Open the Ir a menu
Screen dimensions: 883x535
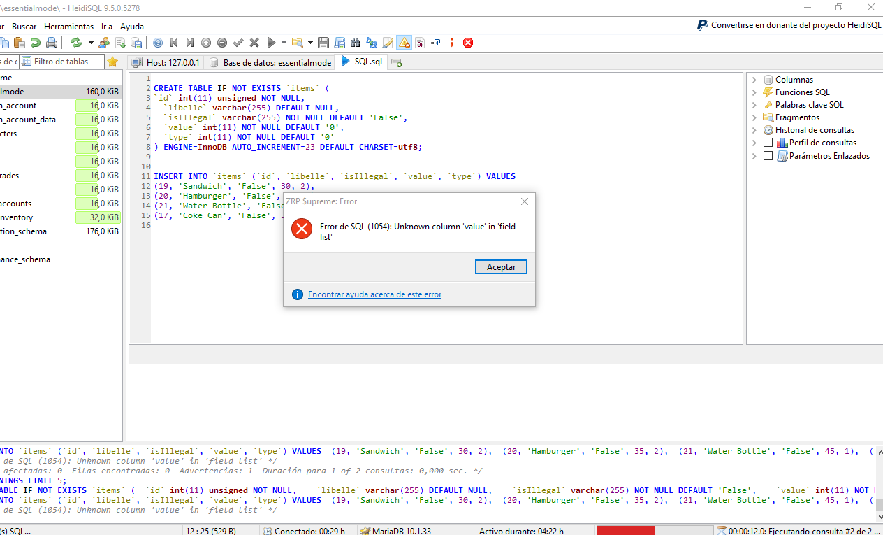106,26
